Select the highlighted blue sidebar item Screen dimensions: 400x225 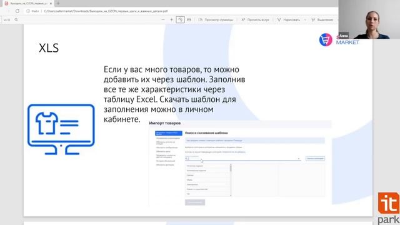point(169,133)
